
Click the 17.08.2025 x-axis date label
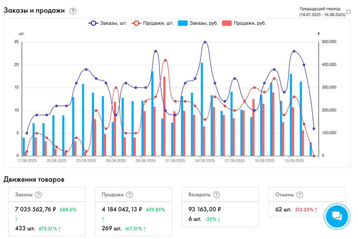point(27,160)
